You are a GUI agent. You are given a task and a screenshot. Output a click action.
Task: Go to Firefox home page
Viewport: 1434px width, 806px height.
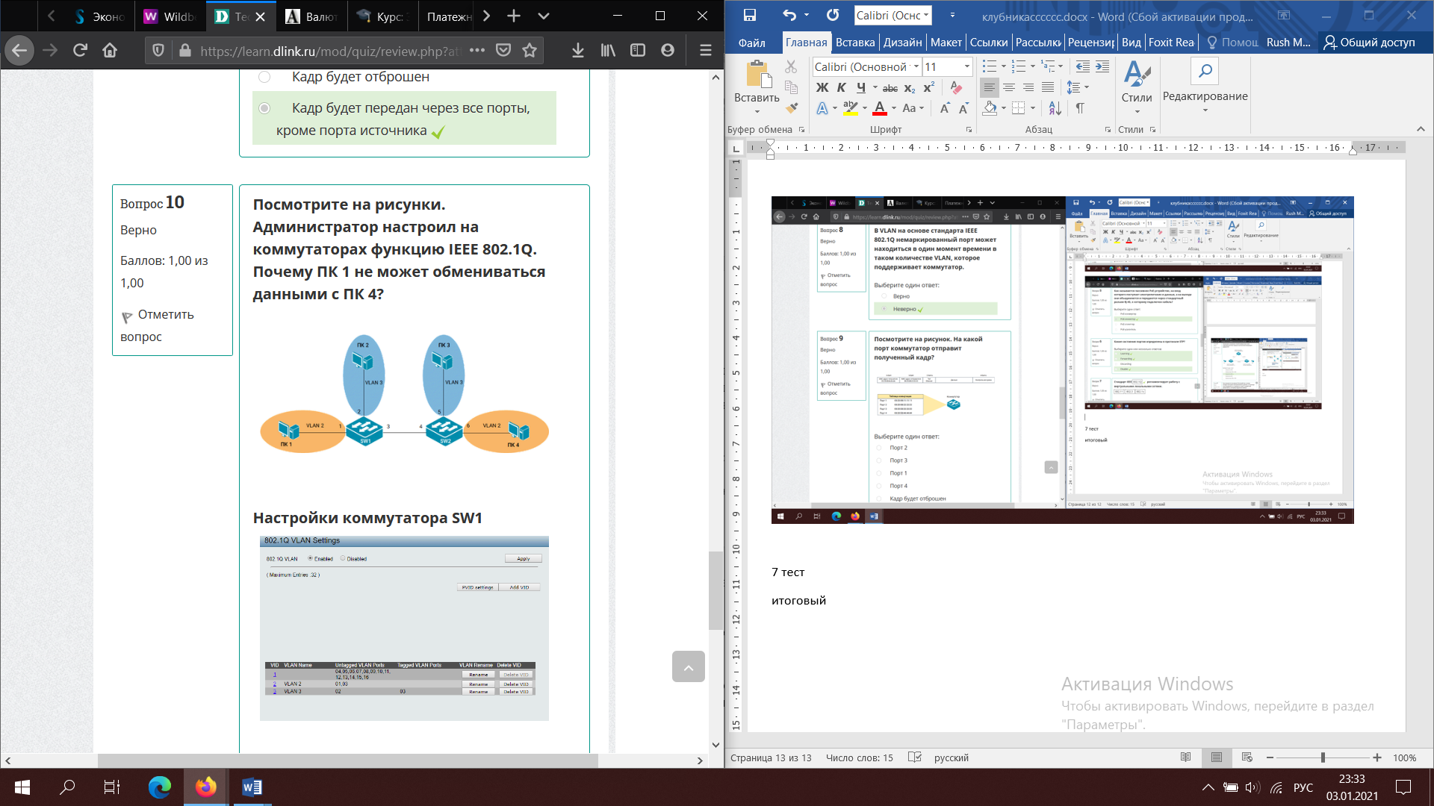click(x=110, y=50)
